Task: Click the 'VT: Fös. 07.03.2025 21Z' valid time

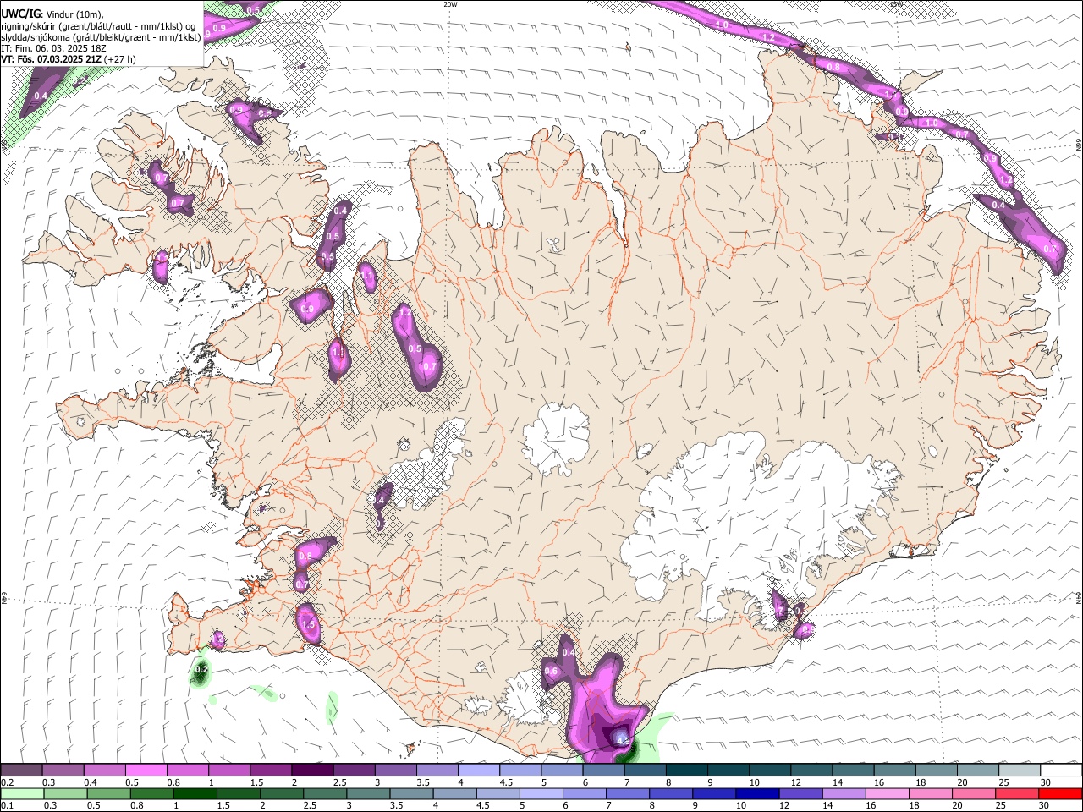Action: click(x=52, y=59)
